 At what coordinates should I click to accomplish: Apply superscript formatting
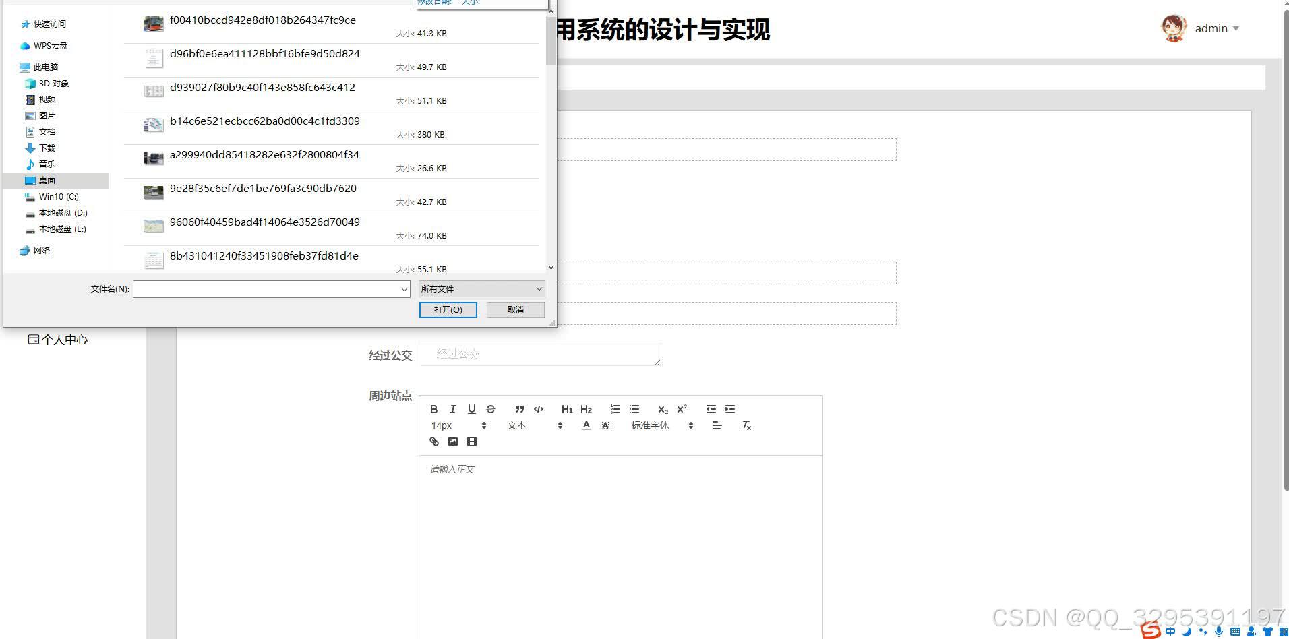[682, 408]
